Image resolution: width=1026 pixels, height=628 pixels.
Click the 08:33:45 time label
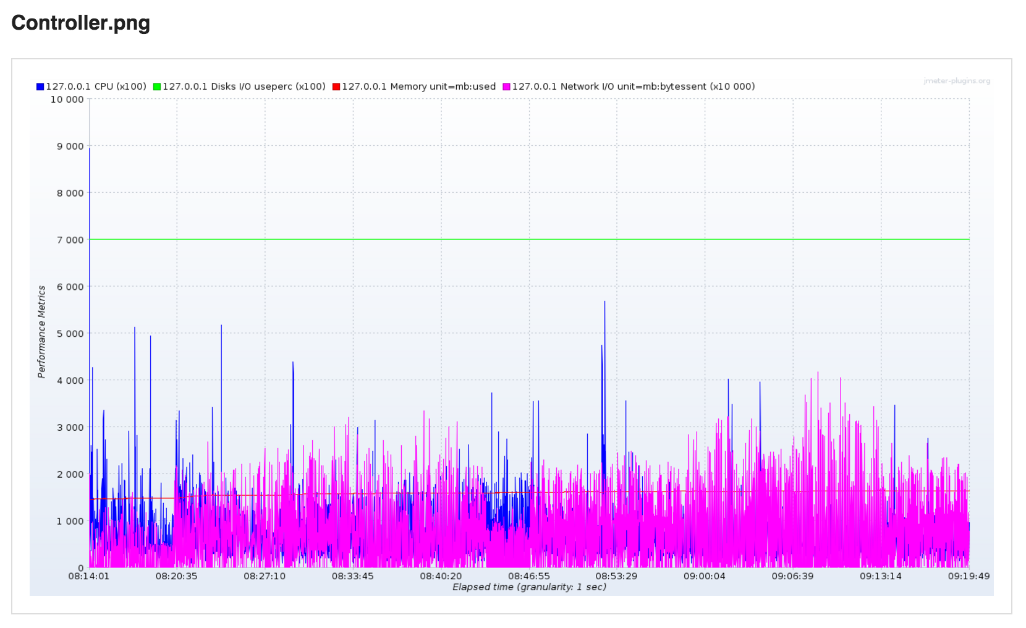(x=352, y=576)
